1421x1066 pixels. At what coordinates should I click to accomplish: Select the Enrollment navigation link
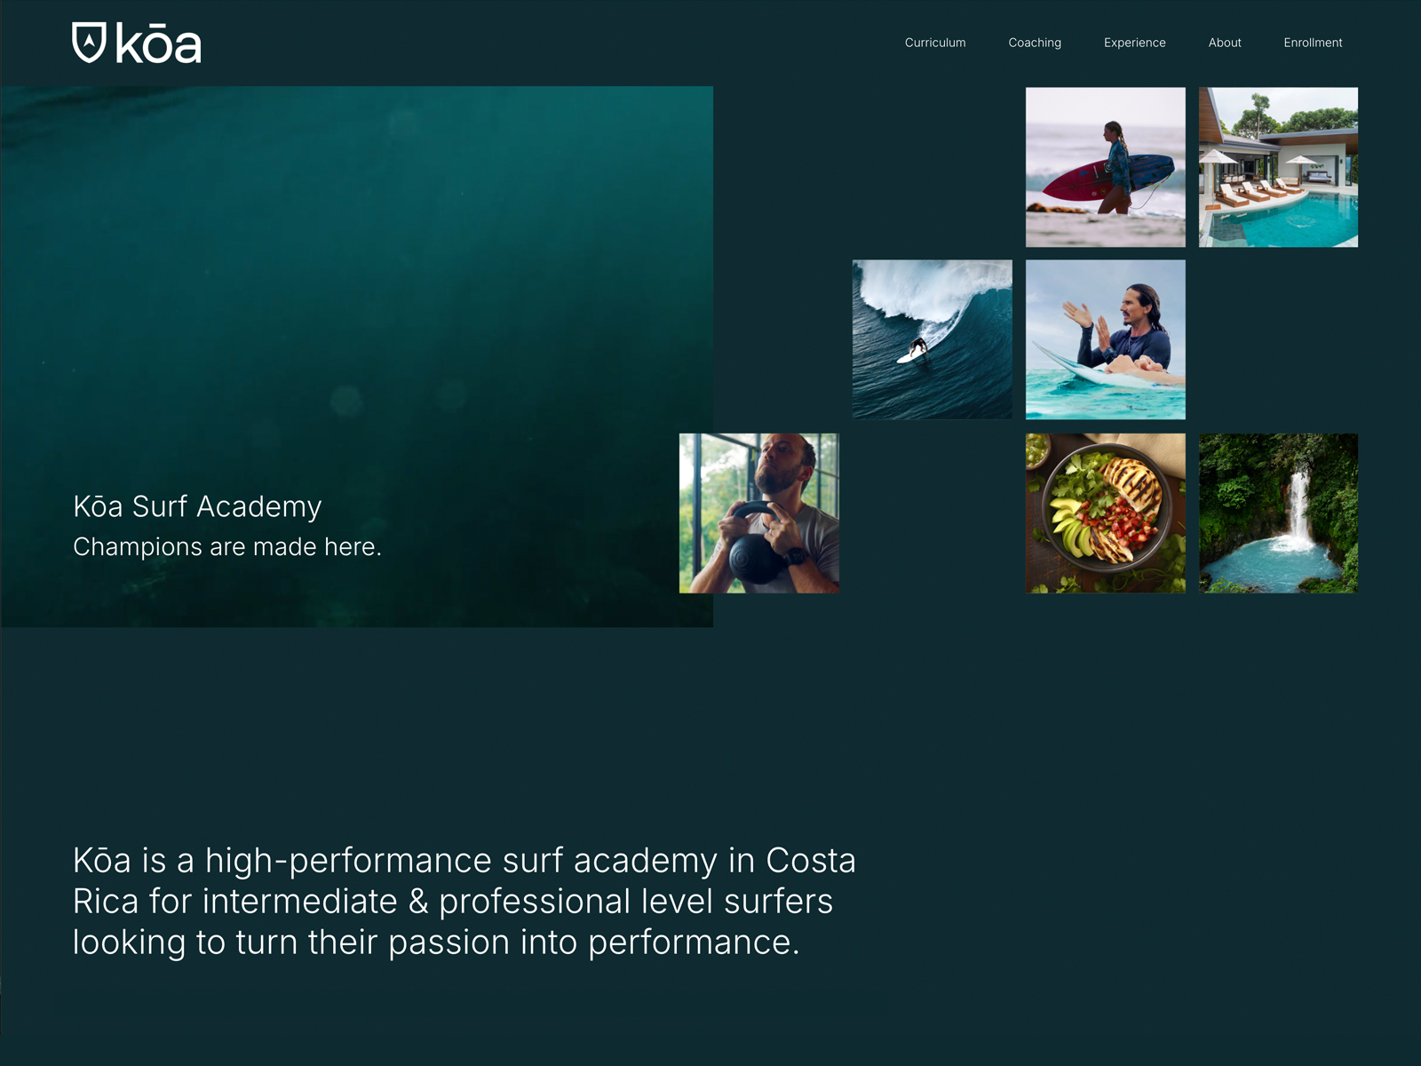(1313, 43)
